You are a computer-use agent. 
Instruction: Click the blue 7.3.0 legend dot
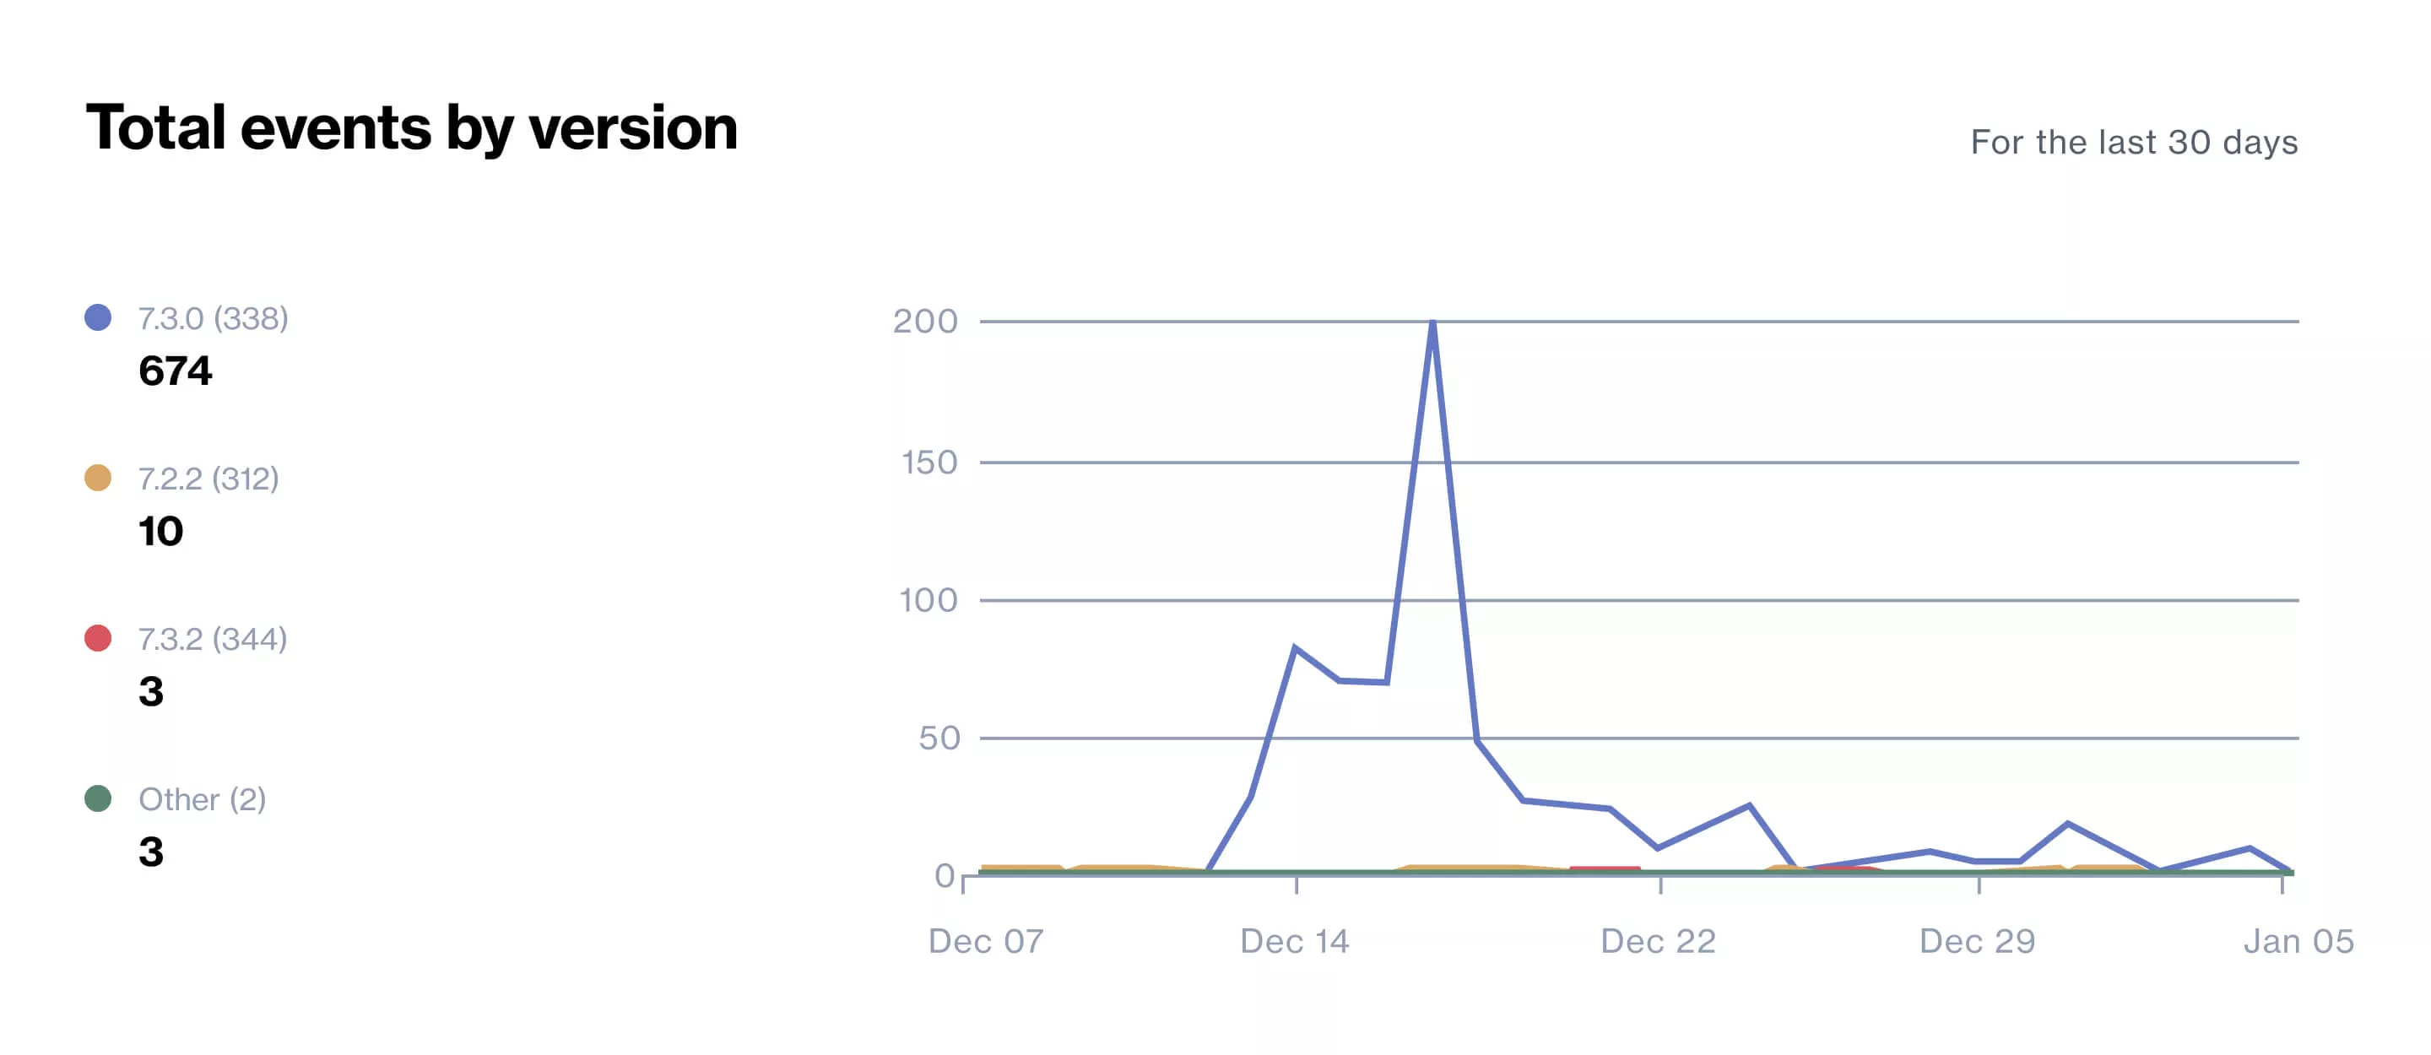(x=98, y=318)
